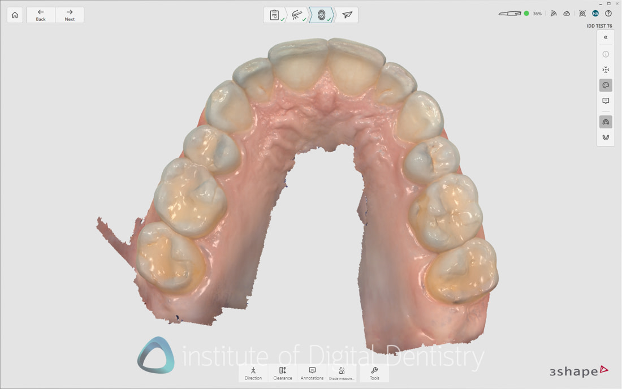Open the Annotations tool at bottom
This screenshot has height=389, width=622.
[312, 373]
